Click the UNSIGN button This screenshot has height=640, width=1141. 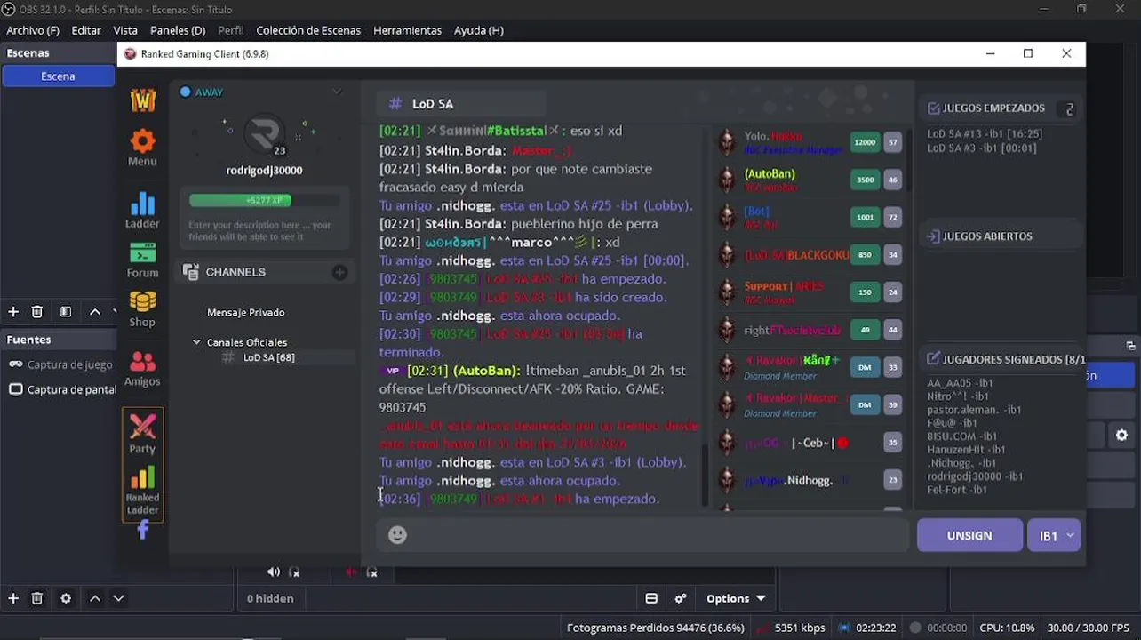pos(969,536)
